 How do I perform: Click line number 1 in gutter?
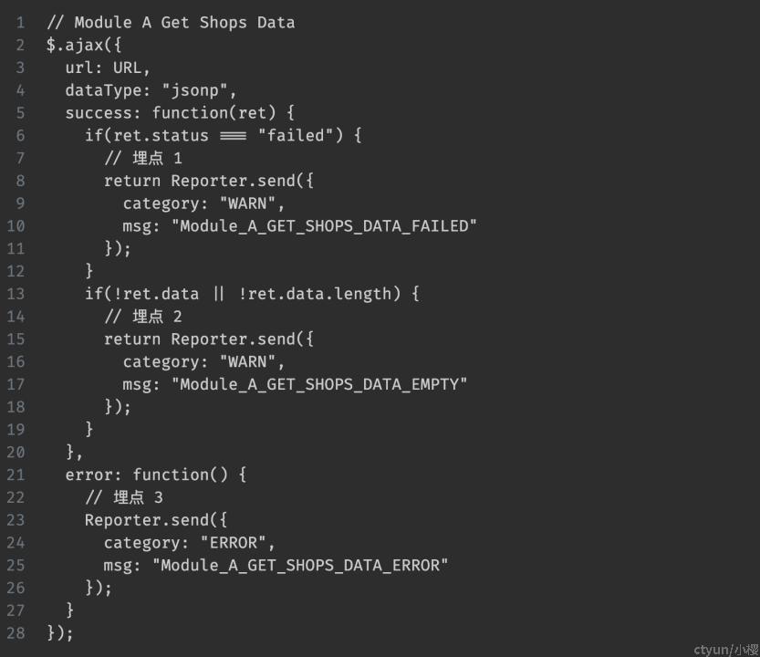pyautogui.click(x=20, y=23)
